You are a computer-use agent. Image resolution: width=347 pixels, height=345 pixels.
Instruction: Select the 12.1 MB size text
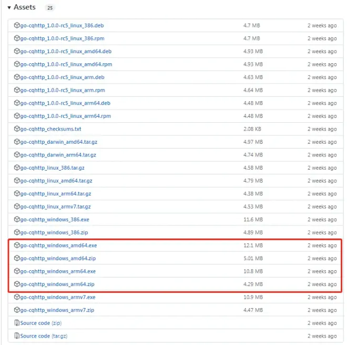point(253,245)
